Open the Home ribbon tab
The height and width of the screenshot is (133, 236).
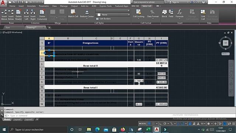(x=12, y=6)
